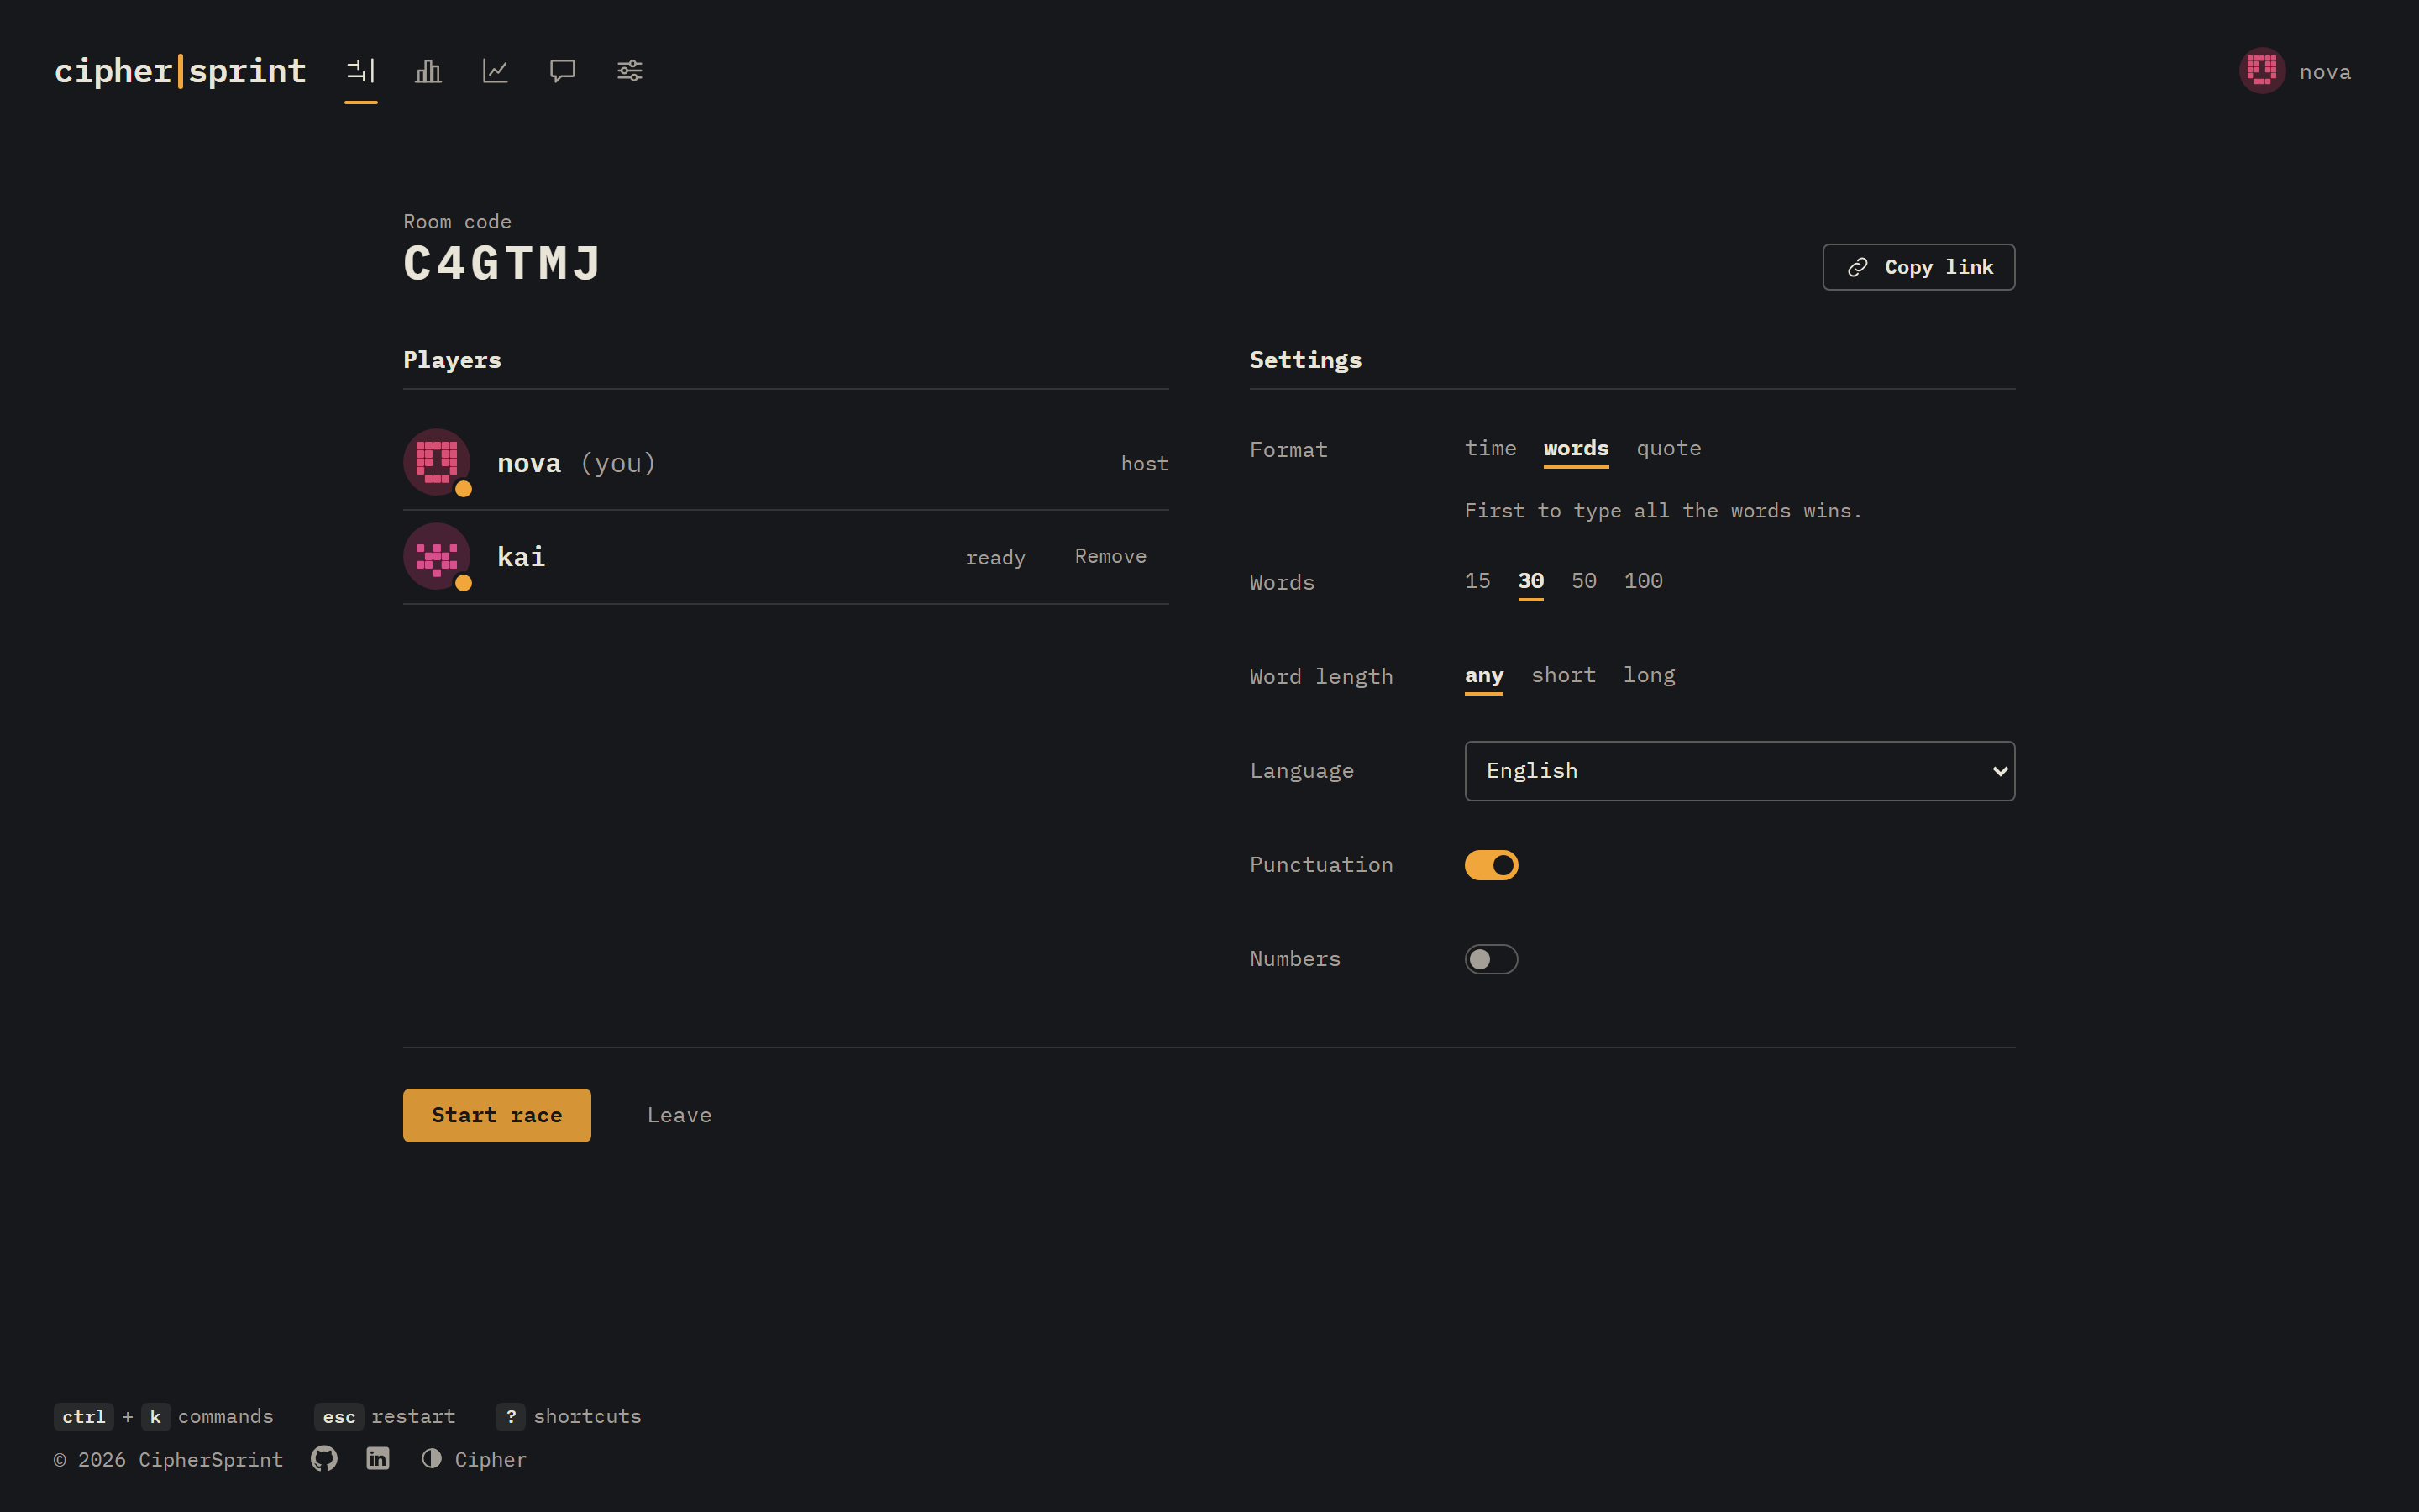
Task: Click the room code C4GTMJ
Action: pos(501,263)
